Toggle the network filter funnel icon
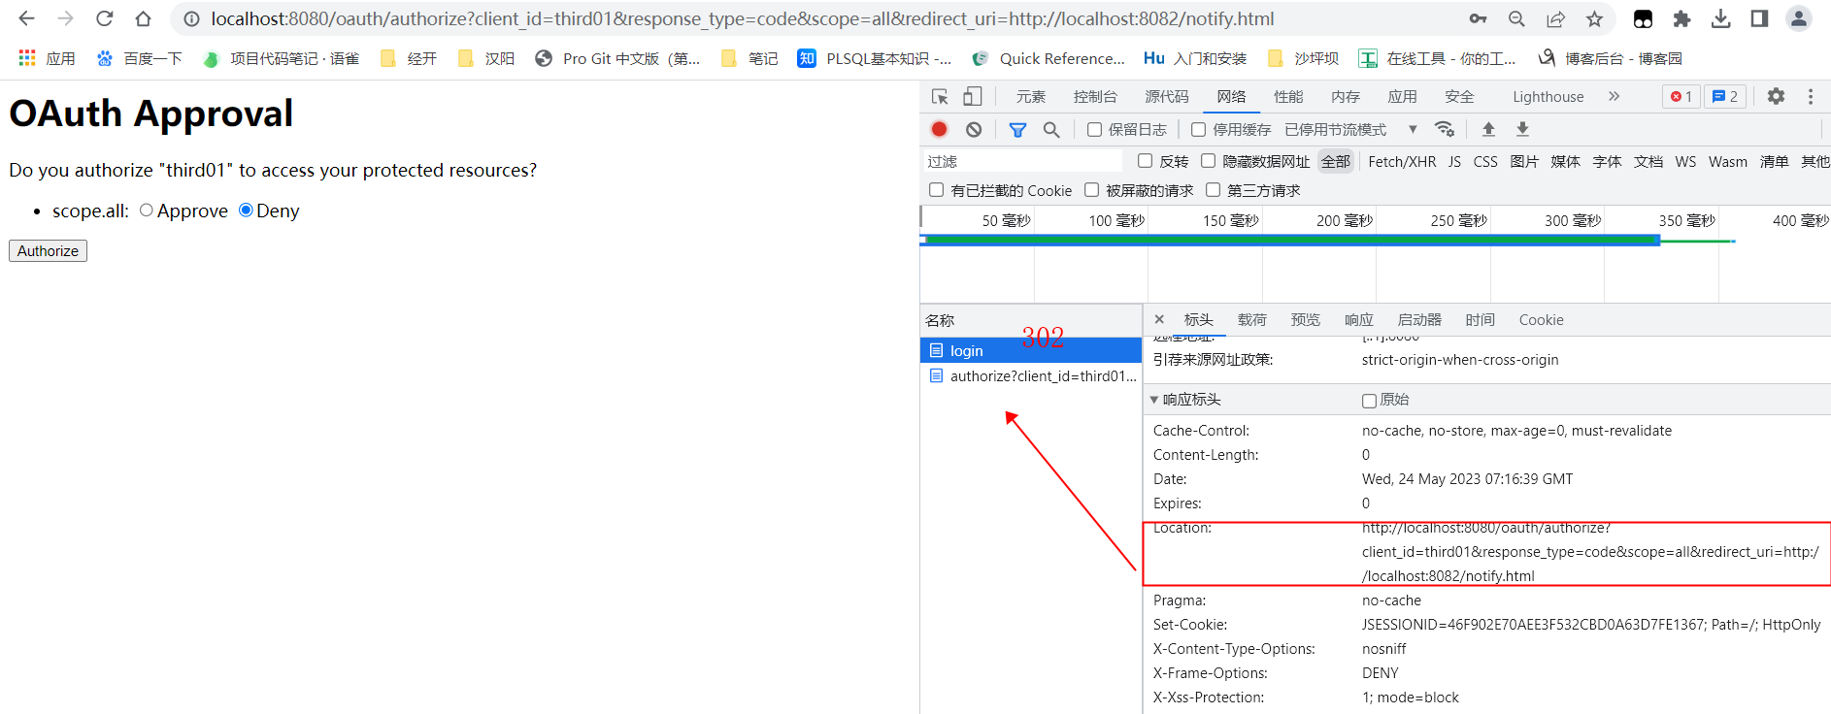The height and width of the screenshot is (714, 1831). [1017, 129]
